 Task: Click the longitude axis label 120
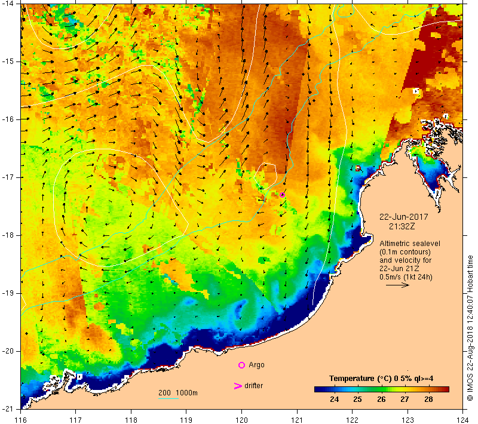click(242, 420)
